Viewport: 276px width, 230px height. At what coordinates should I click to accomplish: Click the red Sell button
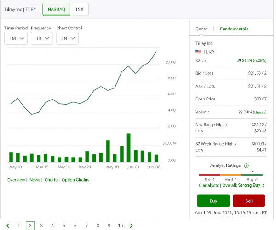click(x=249, y=201)
